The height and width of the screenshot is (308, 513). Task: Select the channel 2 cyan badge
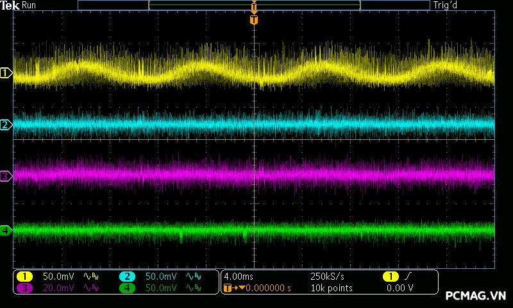coord(127,277)
